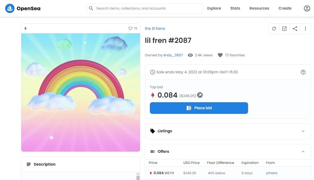Screen dimensions: 314x180
Task: Open owner kndy_2607 profile link
Action: (173, 55)
